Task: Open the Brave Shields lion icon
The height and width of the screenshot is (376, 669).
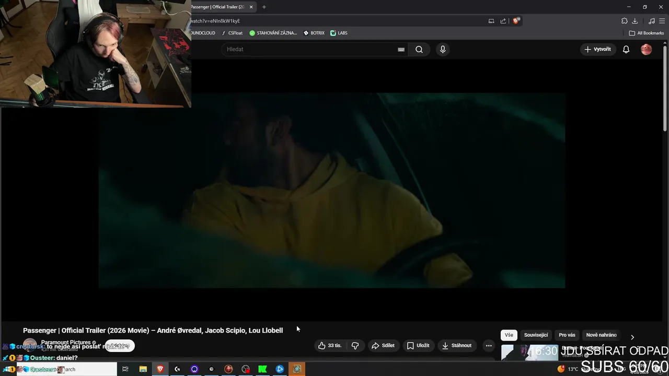Action: click(x=516, y=21)
